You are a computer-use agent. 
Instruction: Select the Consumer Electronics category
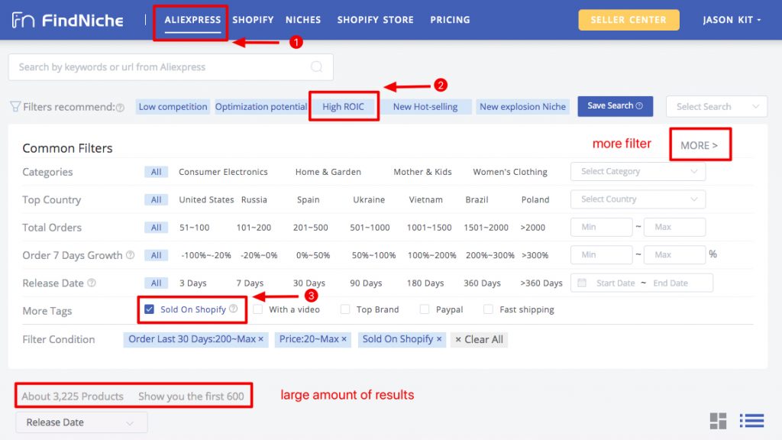[223, 172]
